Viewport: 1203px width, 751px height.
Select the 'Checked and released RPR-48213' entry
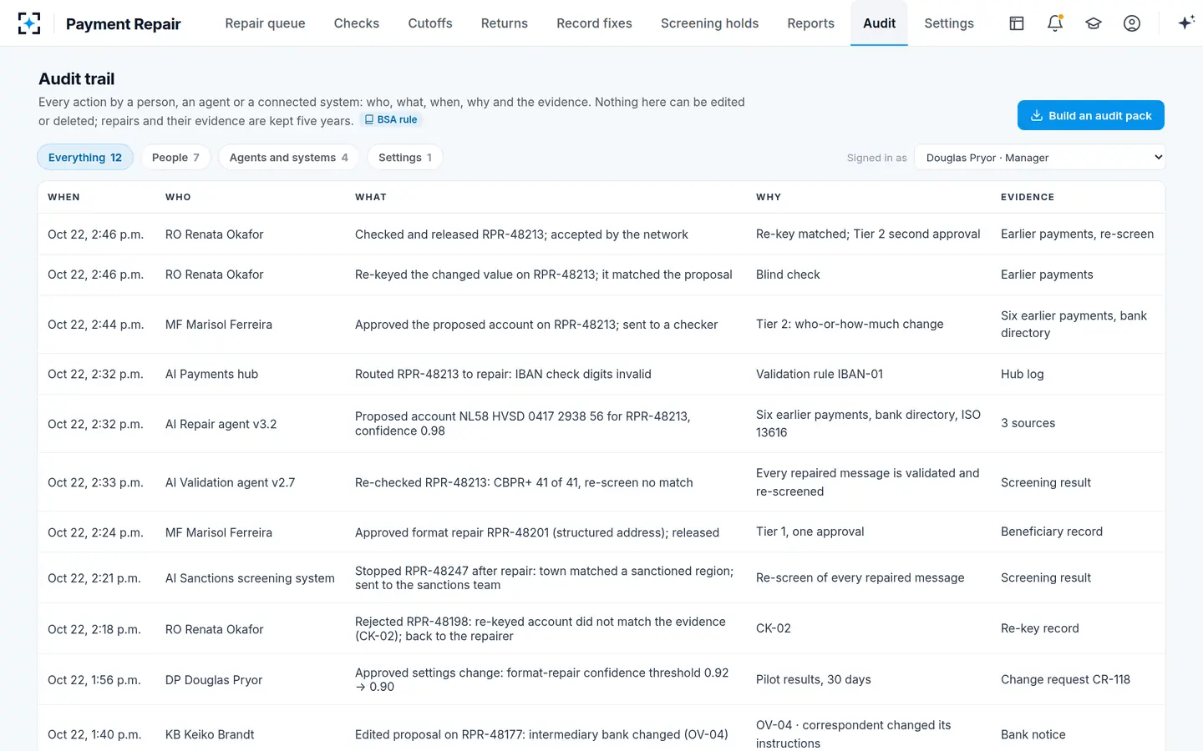[x=521, y=234]
